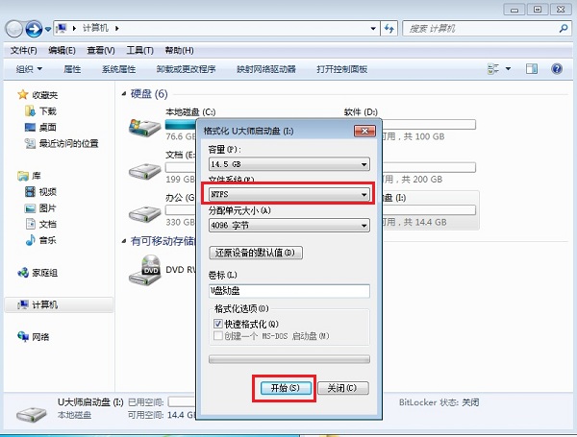Click the 开始(S) button to format
Viewport: 577px width, 437px height.
285,388
